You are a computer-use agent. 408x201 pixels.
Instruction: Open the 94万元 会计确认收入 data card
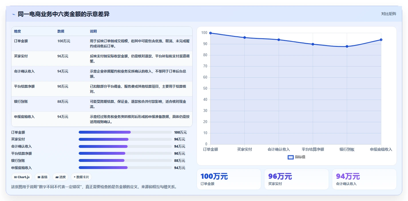[x=364, y=179]
